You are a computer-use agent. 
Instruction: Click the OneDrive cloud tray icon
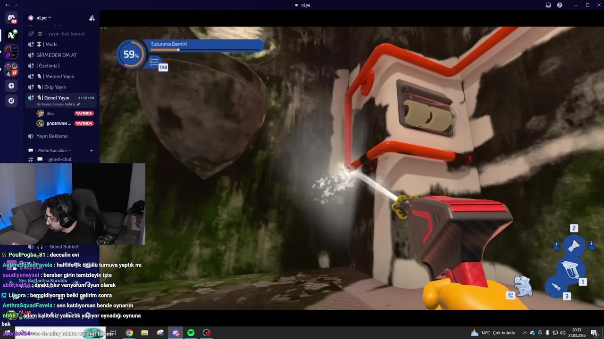coord(532,333)
